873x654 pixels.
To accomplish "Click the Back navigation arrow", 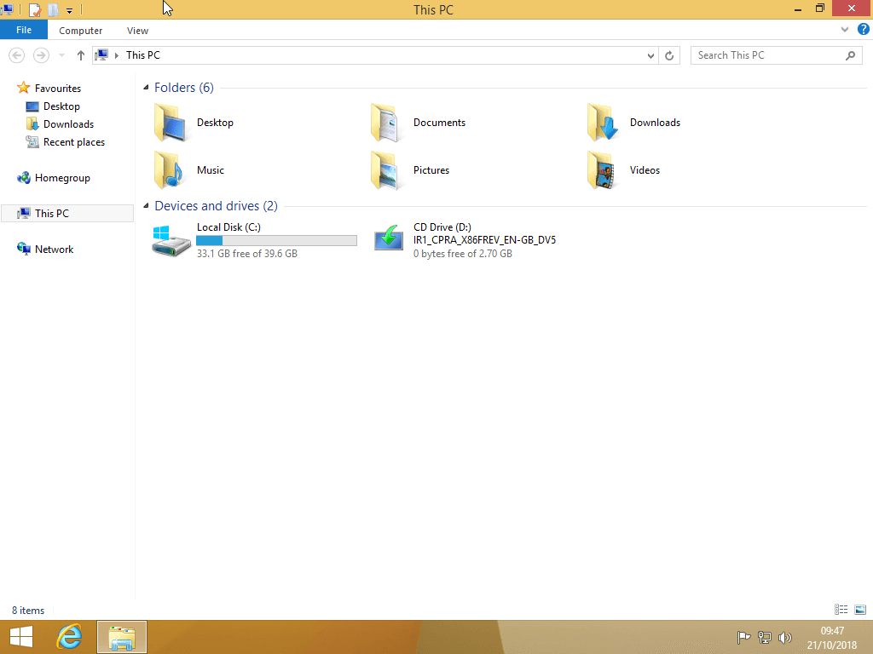I will pos(17,55).
